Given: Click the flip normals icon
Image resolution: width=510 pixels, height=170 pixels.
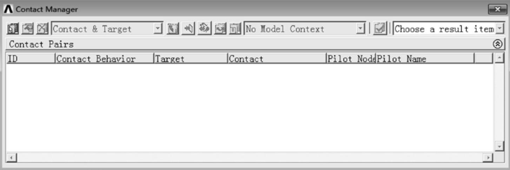Looking at the screenshot, I should (204, 29).
